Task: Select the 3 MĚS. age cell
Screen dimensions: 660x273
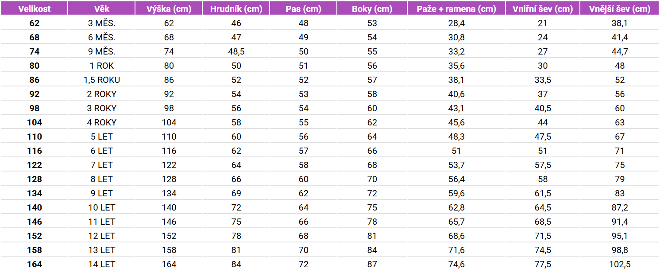Action: point(101,23)
